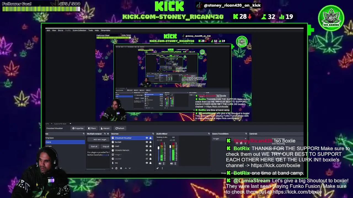Click the donate link in Multiple output
353x198 pixels.
pyautogui.click(x=105, y=155)
